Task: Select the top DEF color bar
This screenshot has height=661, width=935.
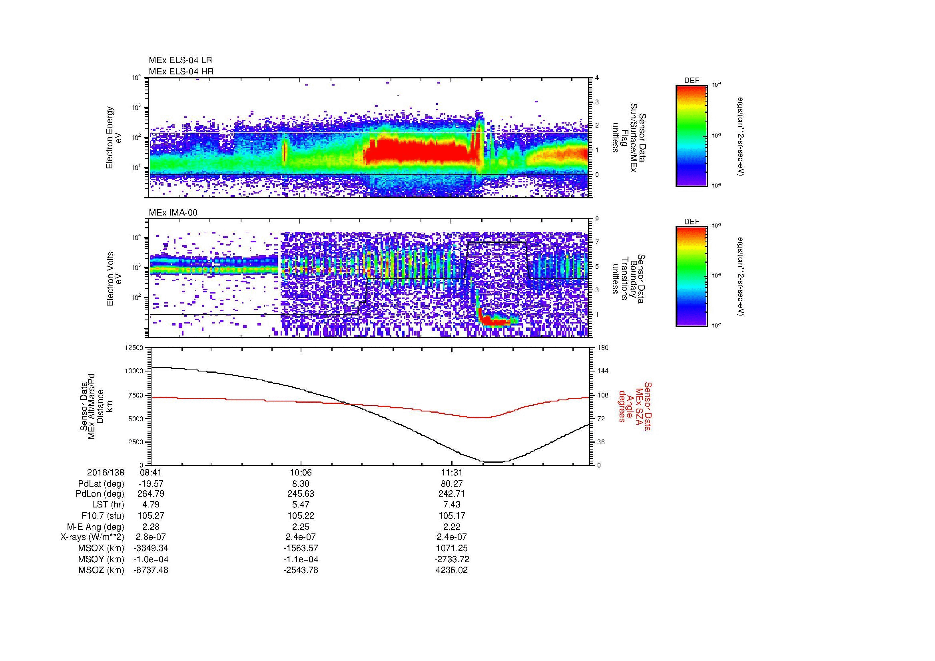Action: coord(692,136)
